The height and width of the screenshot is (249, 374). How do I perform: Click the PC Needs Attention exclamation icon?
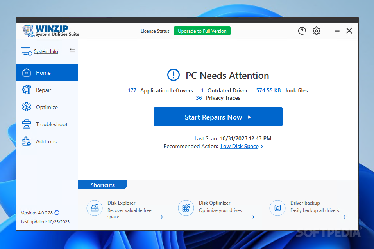tap(174, 75)
